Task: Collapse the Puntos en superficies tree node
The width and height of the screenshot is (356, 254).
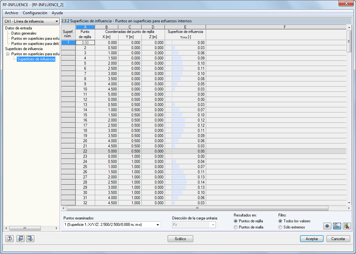Action: [x=8, y=54]
